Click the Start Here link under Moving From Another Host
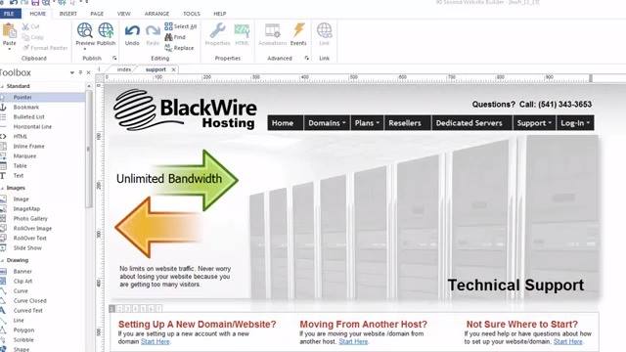The height and width of the screenshot is (352, 626). pyautogui.click(x=353, y=341)
